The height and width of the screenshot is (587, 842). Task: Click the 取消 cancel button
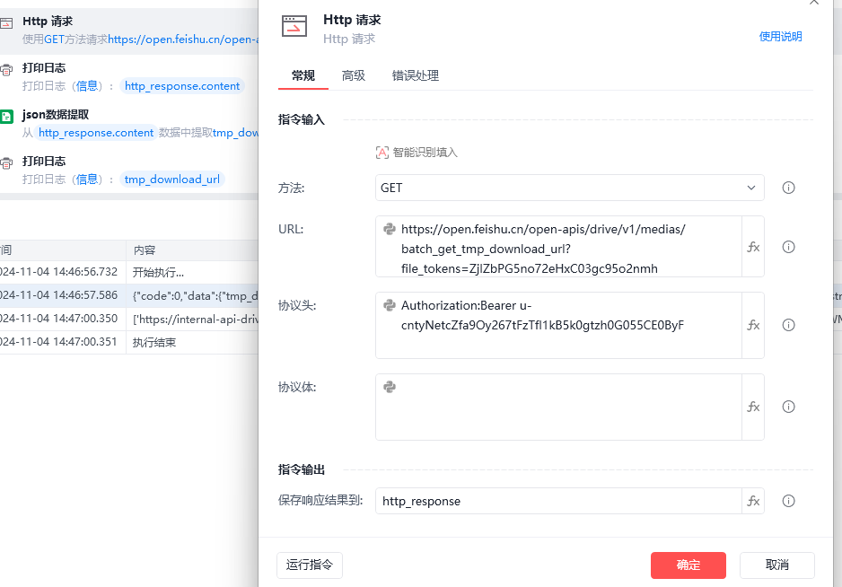(776, 565)
